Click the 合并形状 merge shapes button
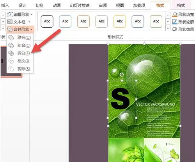195x162 pixels. (20, 29)
